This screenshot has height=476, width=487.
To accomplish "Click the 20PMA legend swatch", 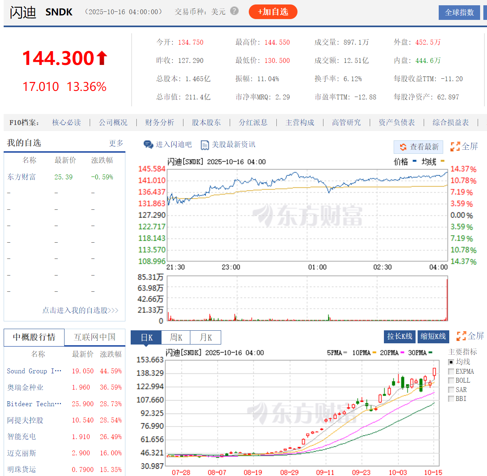I will (402, 353).
